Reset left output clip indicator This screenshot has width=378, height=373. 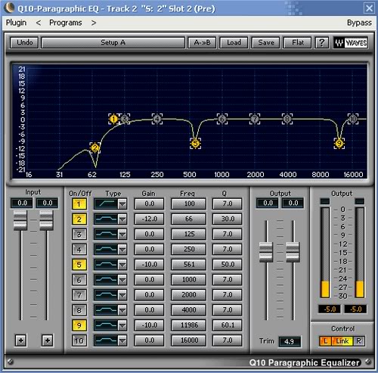point(325,201)
